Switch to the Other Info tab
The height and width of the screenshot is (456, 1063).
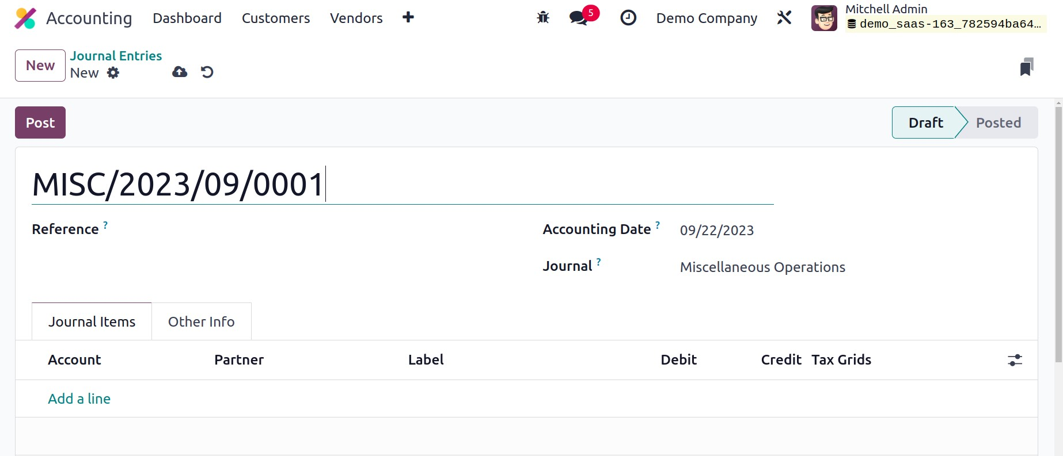[201, 322]
